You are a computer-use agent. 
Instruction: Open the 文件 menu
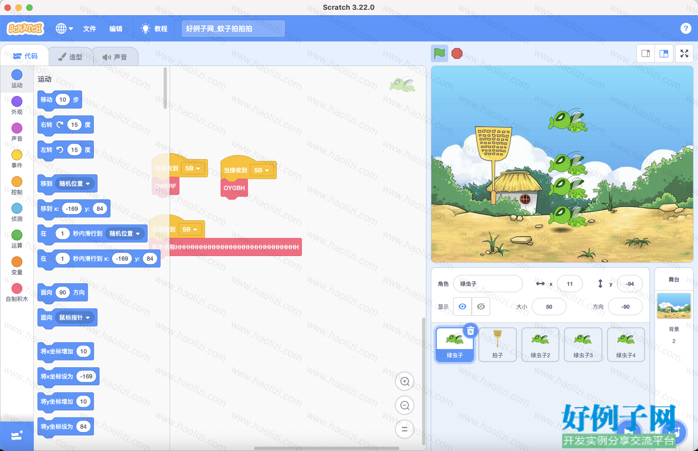pyautogui.click(x=89, y=28)
